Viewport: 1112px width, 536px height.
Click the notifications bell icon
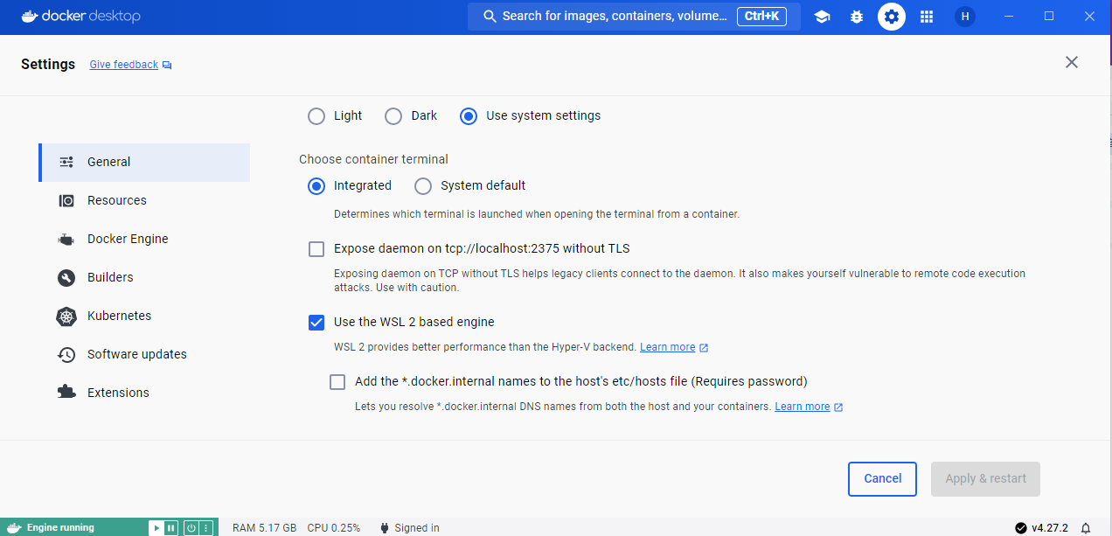(x=1086, y=528)
